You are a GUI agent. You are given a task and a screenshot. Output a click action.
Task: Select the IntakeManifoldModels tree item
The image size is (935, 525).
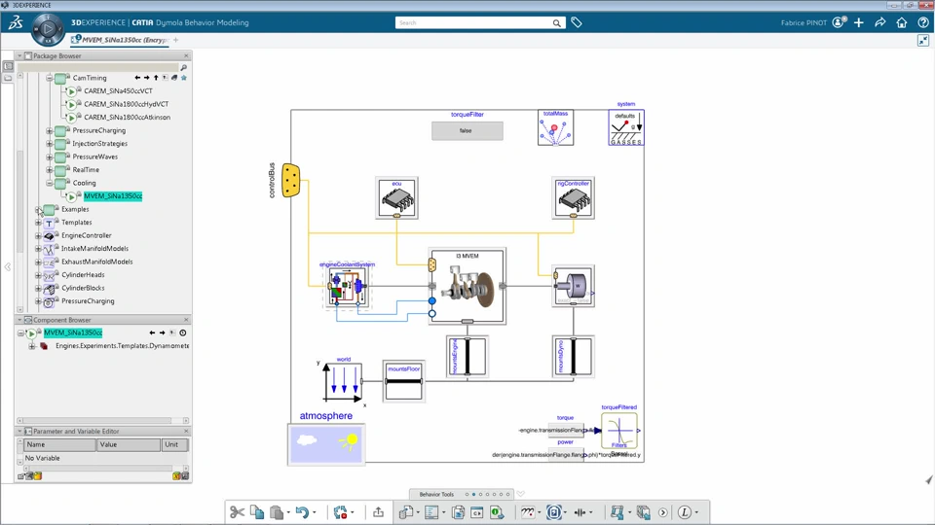pos(94,248)
